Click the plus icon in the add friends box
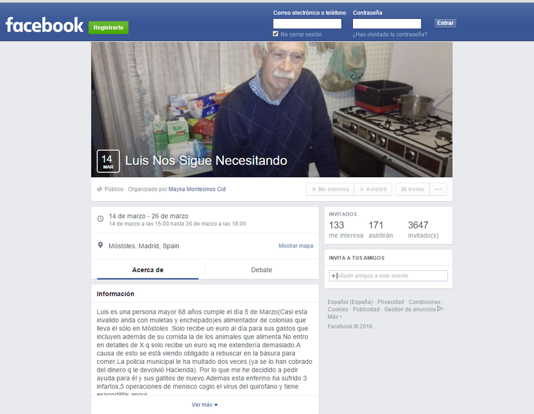Image resolution: width=534 pixels, height=414 pixels. (x=333, y=276)
